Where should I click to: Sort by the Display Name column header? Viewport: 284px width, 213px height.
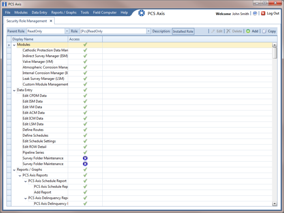[x=39, y=39]
